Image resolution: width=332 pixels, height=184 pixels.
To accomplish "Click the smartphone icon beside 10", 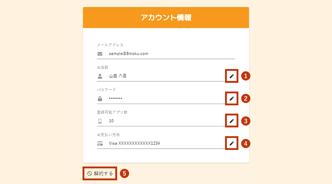I will pos(100,121).
